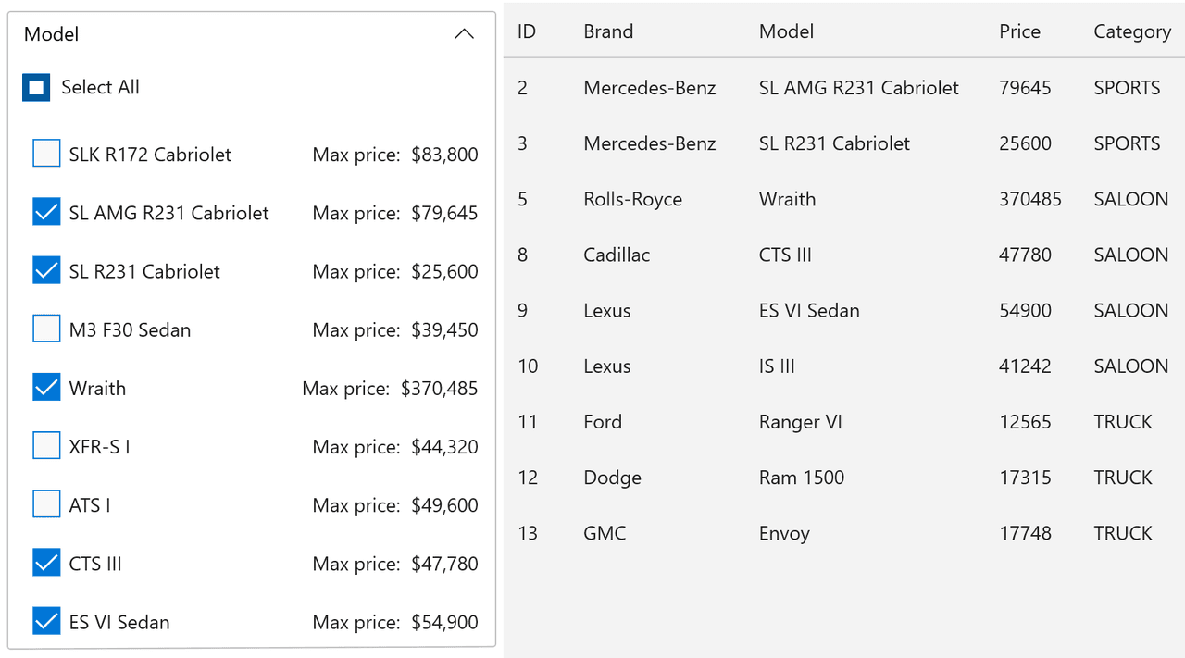This screenshot has width=1185, height=658.
Task: Click the Dodge brand cell
Action: 612,478
